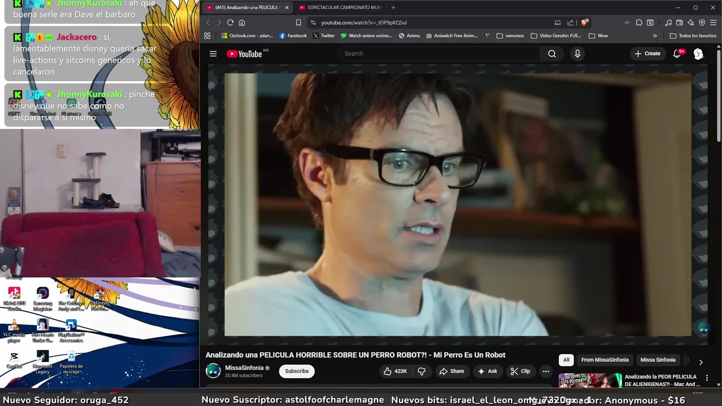Viewport: 722px width, 406px height.
Task: Select the Missa Sinfonia filter chip
Action: 658,360
